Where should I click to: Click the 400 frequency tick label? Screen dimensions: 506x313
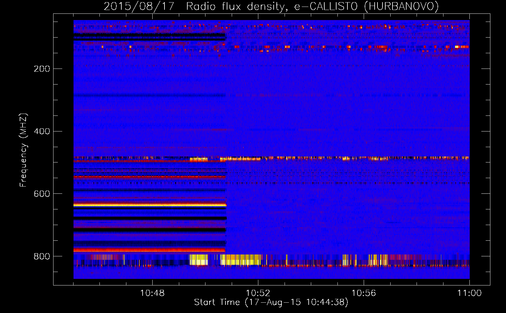[x=42, y=131]
